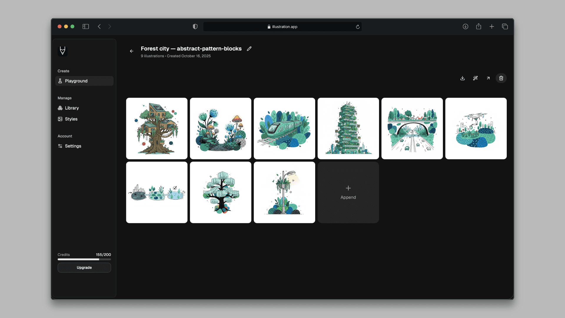
Task: Delete the illustration set via trash icon
Action: [x=501, y=78]
